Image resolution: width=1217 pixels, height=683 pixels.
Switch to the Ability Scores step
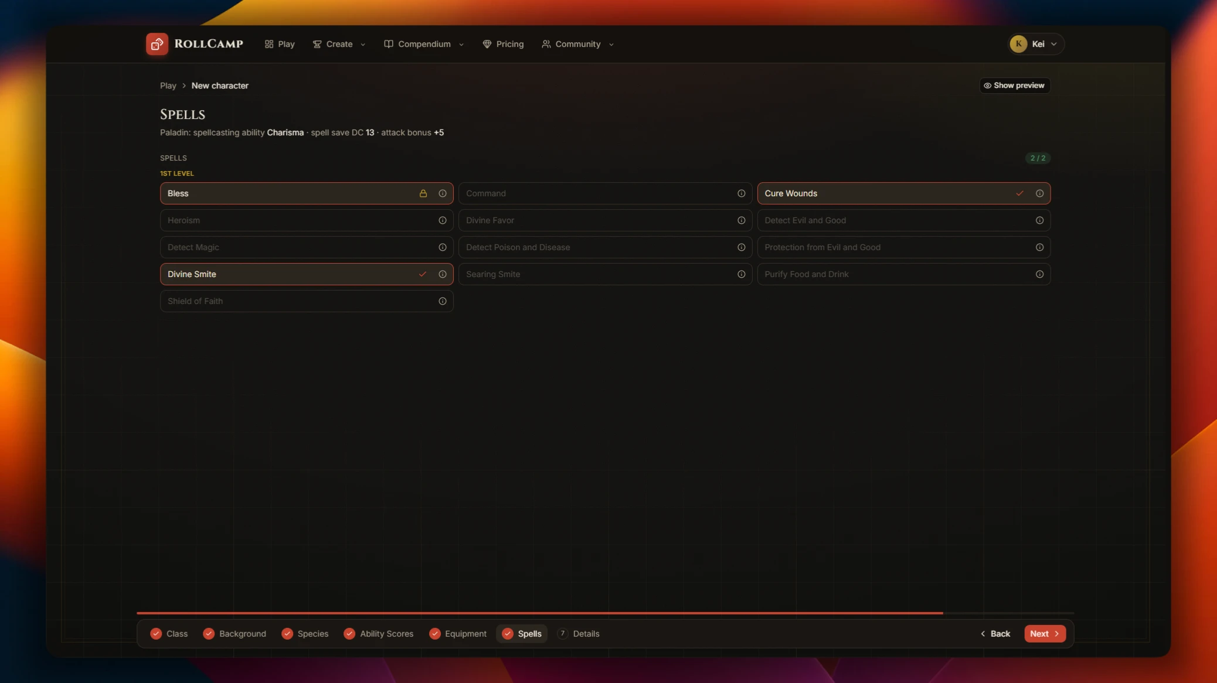coord(379,634)
